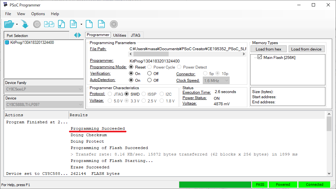Viewport: 336px width, 189px height.
Task: Click the PSoC Programmer title bar app icon
Action: tap(5, 5)
